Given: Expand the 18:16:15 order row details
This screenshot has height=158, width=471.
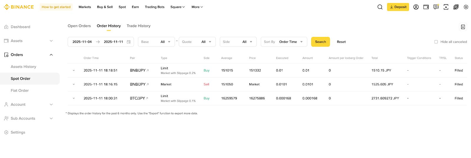Looking at the screenshot, I should 74,84.
